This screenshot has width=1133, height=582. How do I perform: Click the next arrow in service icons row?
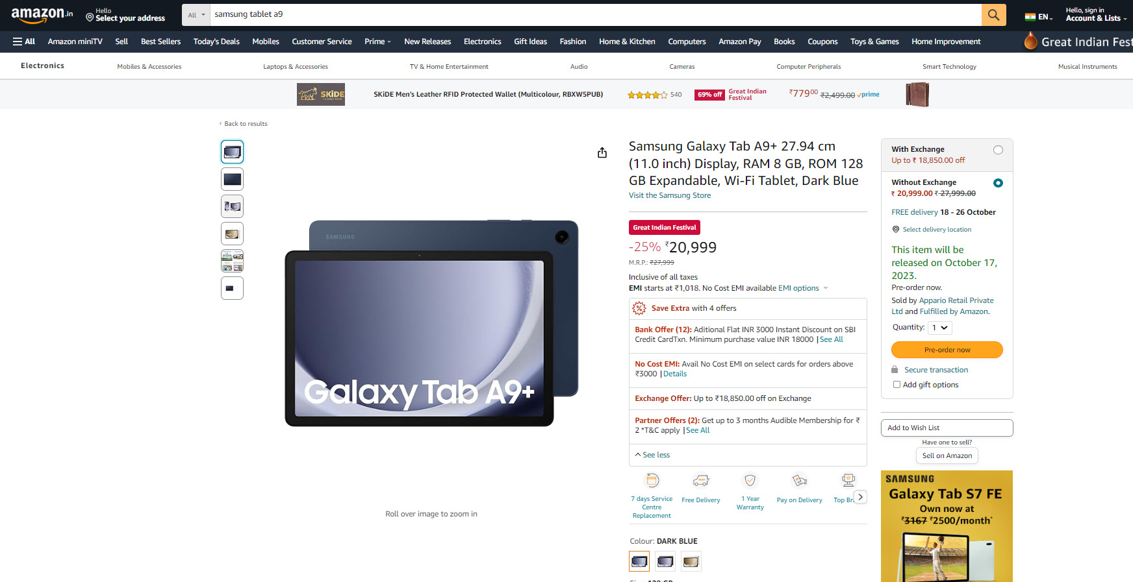860,497
